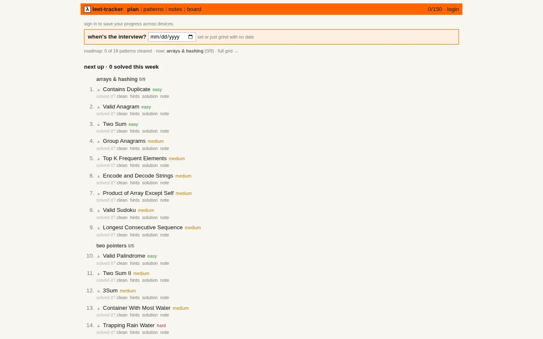The width and height of the screenshot is (543, 339).
Task: Click hints under Valid Palindrome
Action: click(x=135, y=264)
